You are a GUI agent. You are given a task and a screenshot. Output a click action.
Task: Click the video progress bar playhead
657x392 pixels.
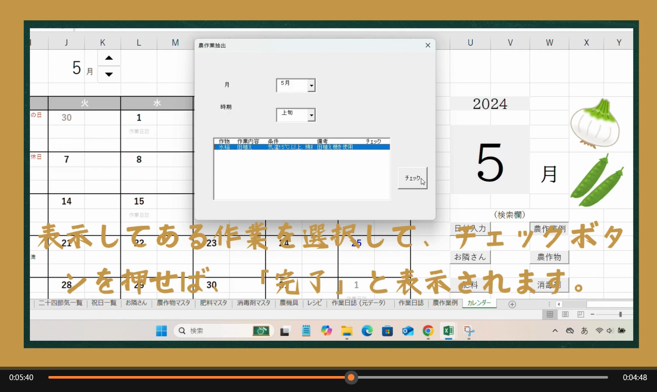pyautogui.click(x=351, y=378)
